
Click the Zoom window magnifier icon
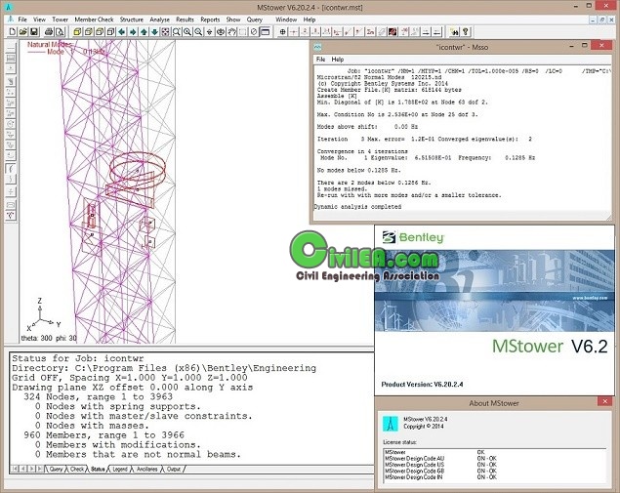pyautogui.click(x=177, y=32)
